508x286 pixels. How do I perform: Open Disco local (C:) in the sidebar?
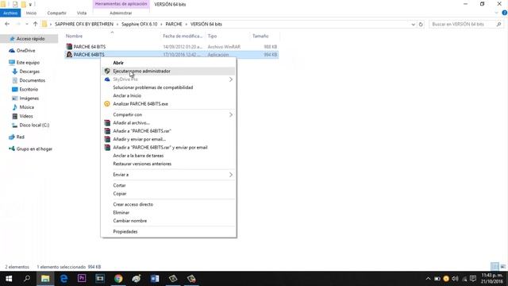pyautogui.click(x=34, y=126)
